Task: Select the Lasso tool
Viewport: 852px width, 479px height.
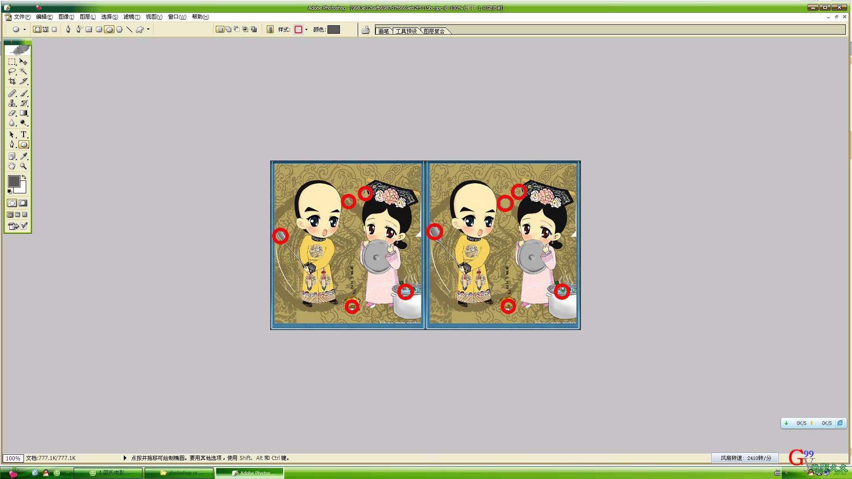Action: pyautogui.click(x=12, y=71)
